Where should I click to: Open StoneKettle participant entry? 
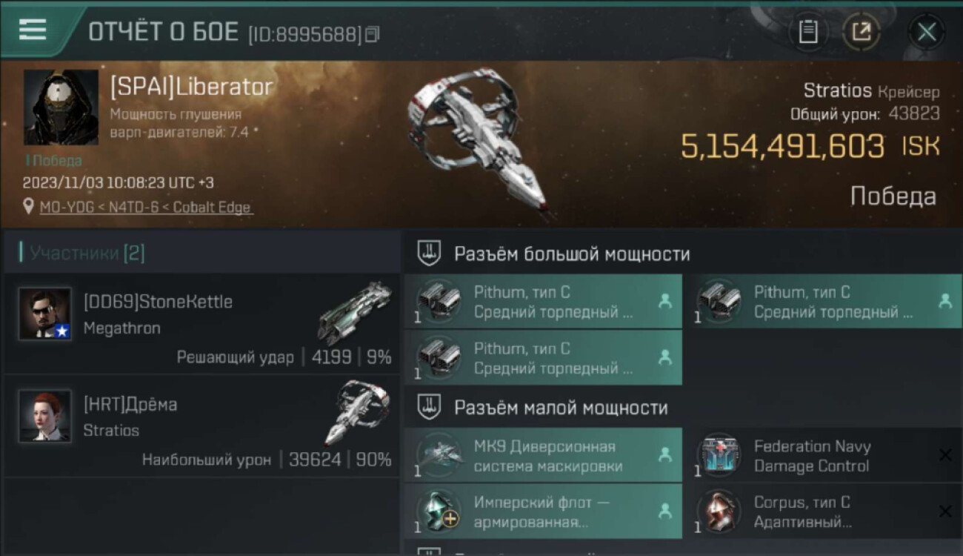point(201,324)
